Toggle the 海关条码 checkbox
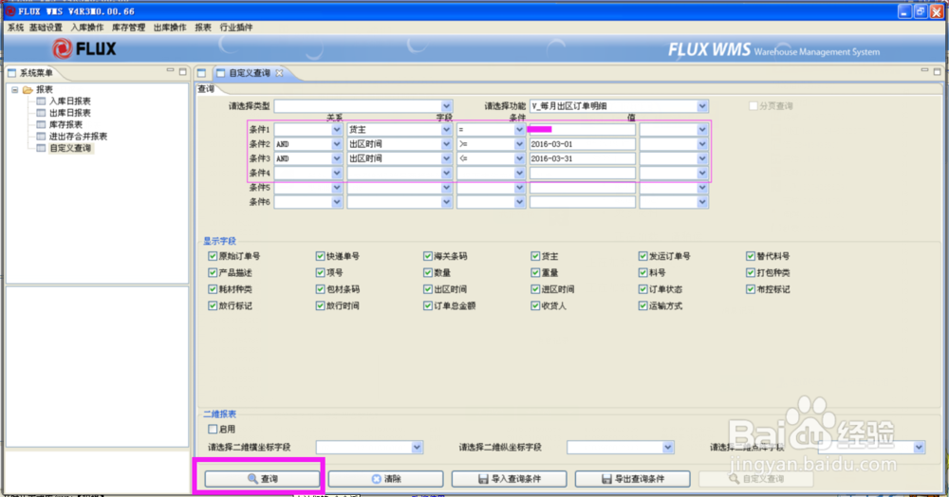Viewport: 949px width, 497px height. coord(428,256)
